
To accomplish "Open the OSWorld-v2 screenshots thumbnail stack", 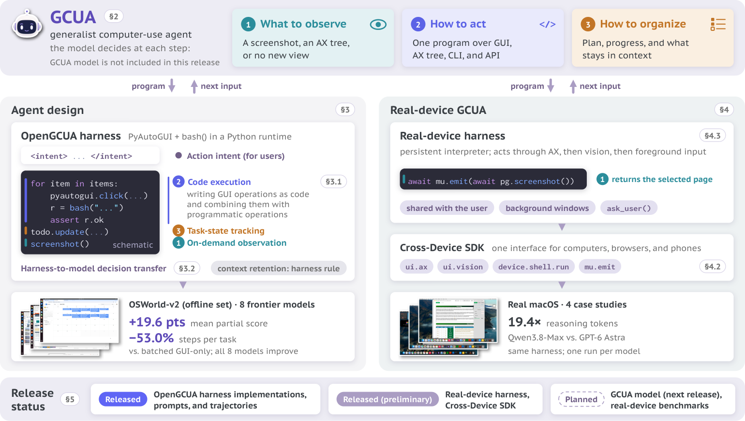I will (70, 327).
